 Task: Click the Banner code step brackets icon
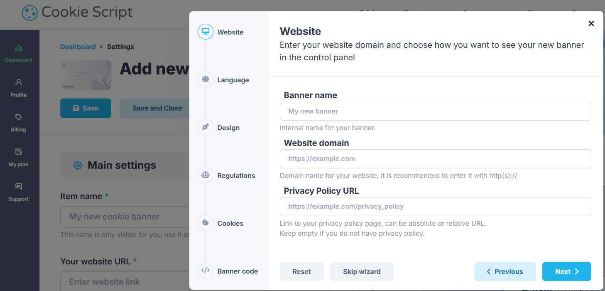point(206,271)
